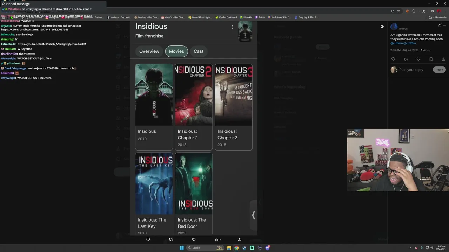
Task: Click the x.com link in chat message
Action: (x=35, y=30)
